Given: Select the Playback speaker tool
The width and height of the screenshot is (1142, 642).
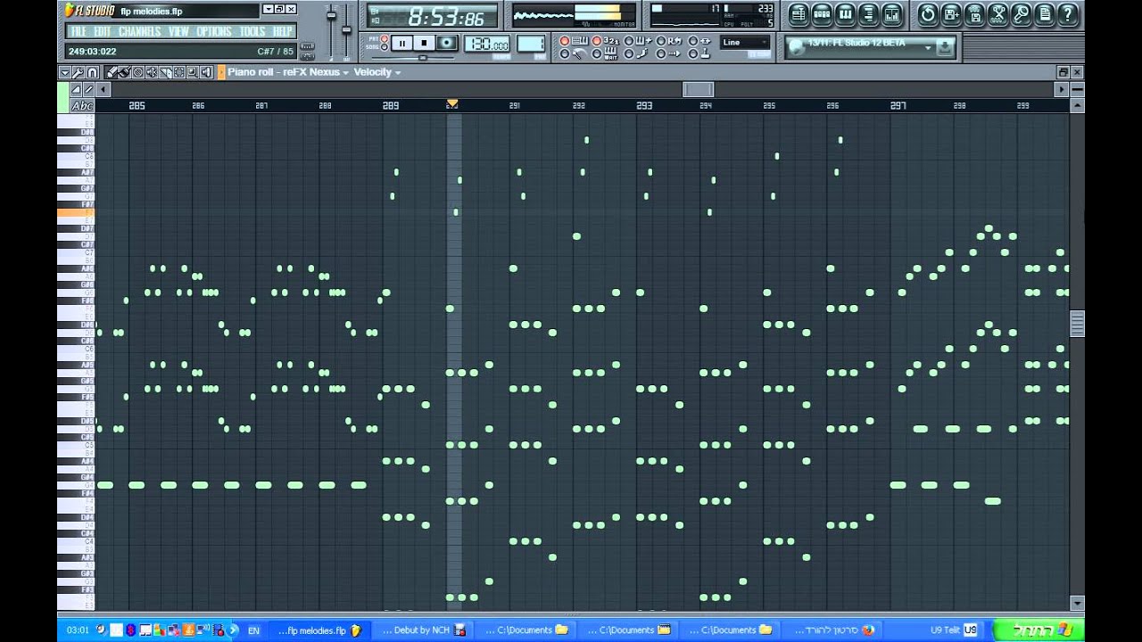Looking at the screenshot, I should [x=206, y=72].
